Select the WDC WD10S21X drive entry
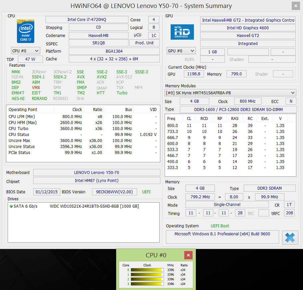303x290 pixels. [x=83, y=206]
